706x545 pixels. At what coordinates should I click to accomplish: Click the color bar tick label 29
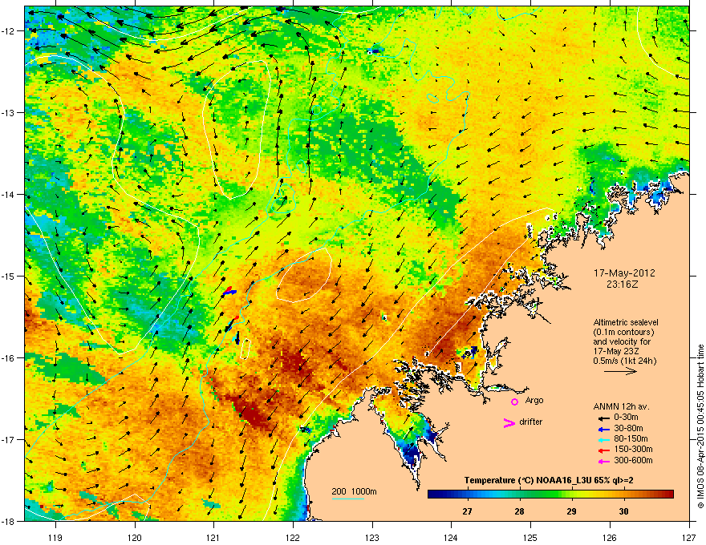(x=571, y=511)
